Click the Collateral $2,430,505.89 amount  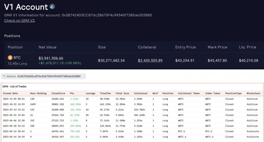pyautogui.click(x=150, y=61)
